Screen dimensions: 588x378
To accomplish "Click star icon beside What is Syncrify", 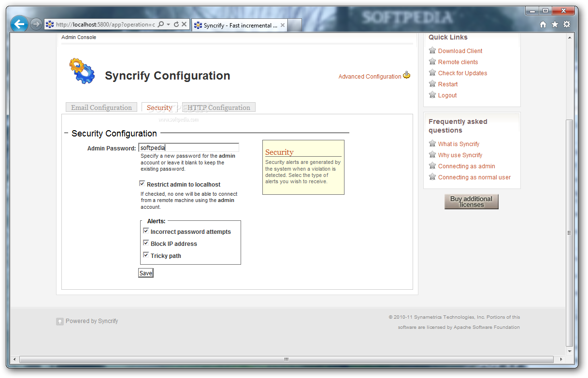I will 432,143.
